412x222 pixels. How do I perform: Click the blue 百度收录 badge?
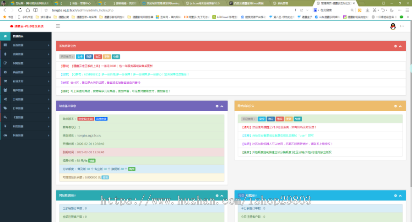tap(101, 119)
